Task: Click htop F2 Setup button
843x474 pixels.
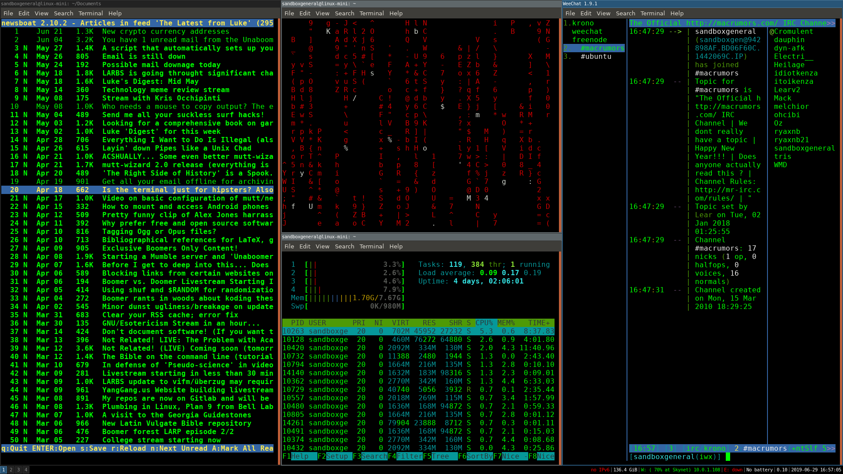Action: coord(335,456)
